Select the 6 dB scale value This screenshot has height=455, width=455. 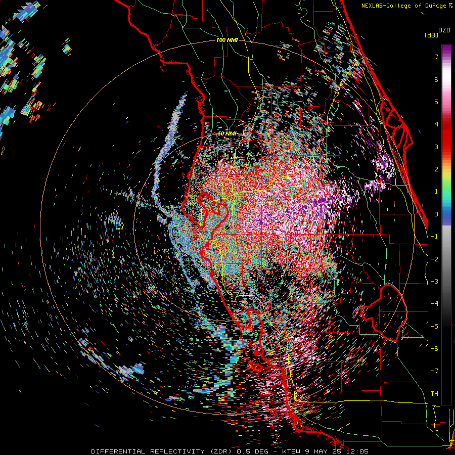click(436, 79)
